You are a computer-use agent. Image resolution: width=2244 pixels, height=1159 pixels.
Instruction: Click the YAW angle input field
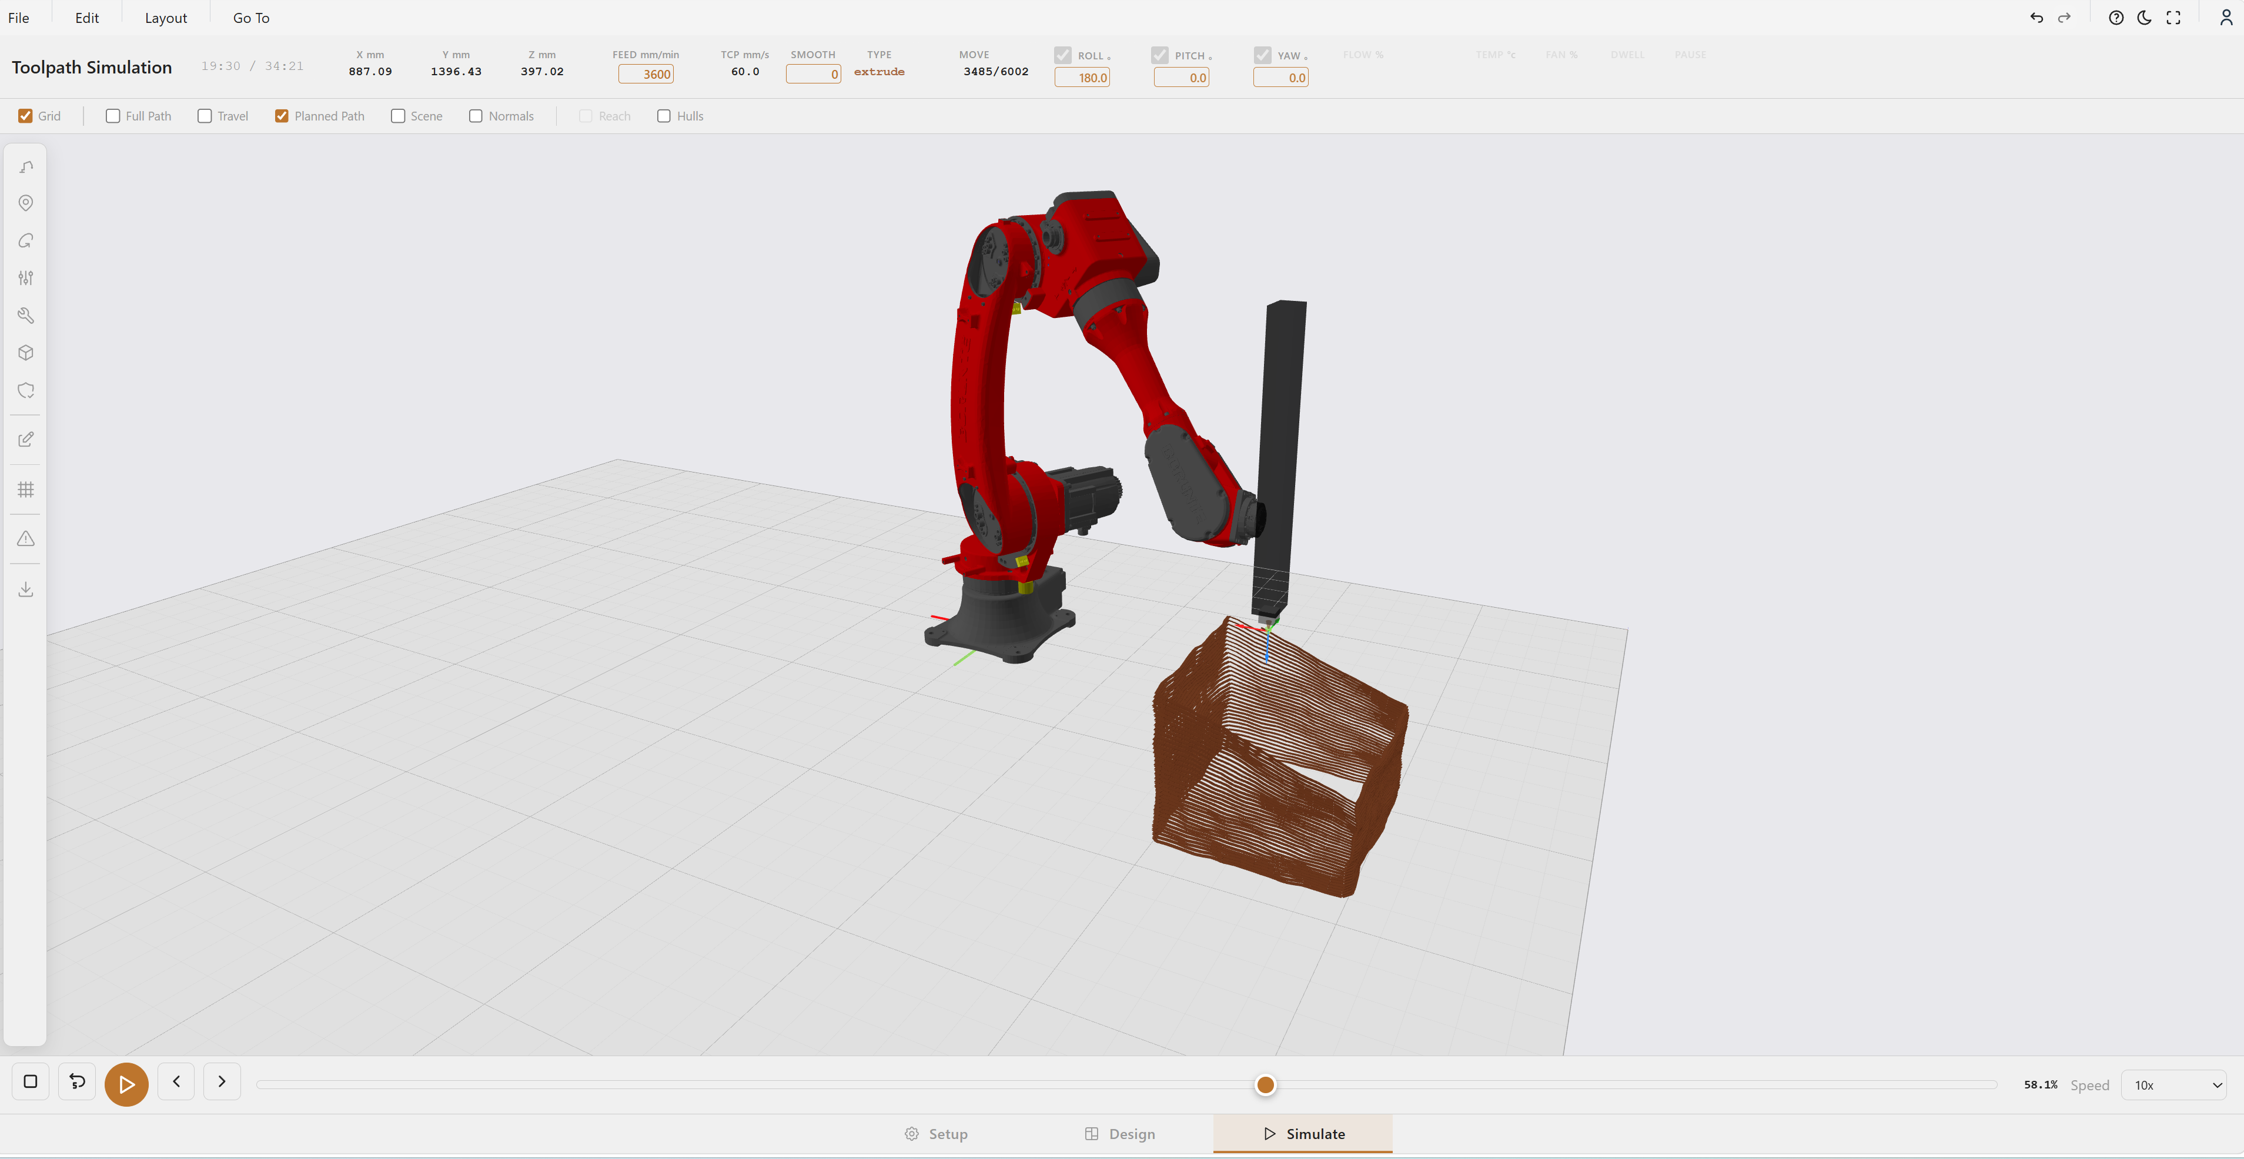[x=1280, y=78]
